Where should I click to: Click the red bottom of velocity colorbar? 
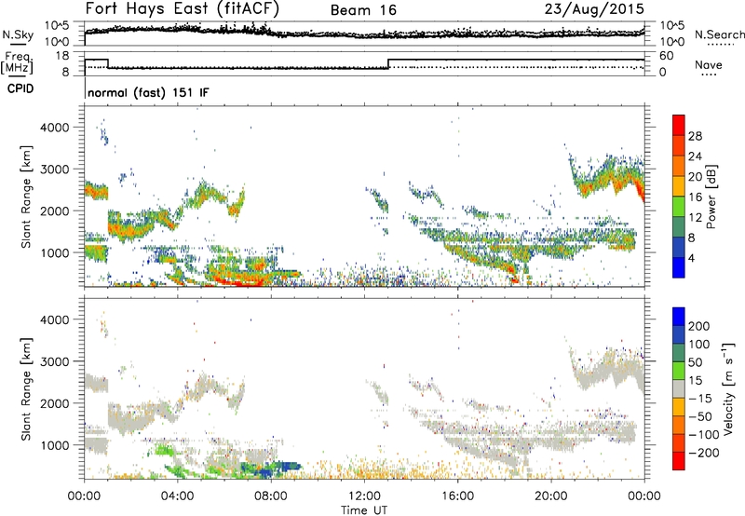pos(679,461)
